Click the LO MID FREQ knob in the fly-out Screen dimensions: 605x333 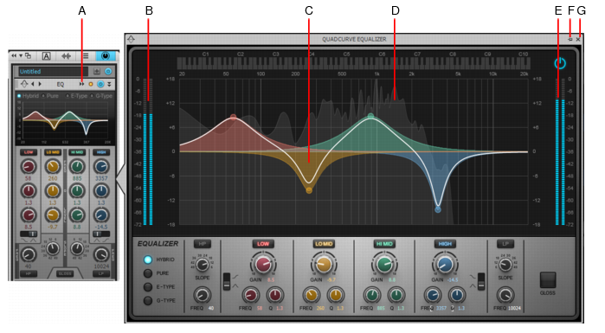pos(311,295)
